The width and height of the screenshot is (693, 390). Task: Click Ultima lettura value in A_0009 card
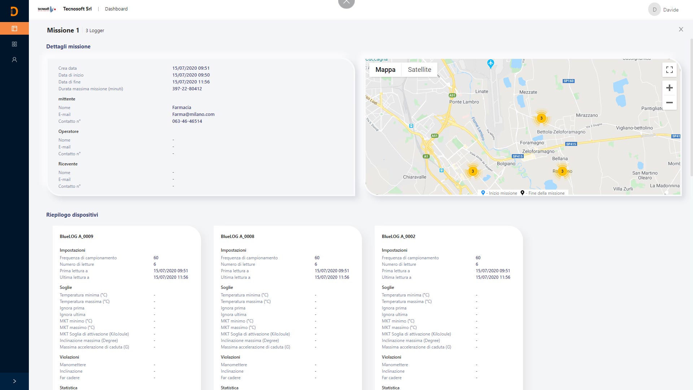[171, 277]
